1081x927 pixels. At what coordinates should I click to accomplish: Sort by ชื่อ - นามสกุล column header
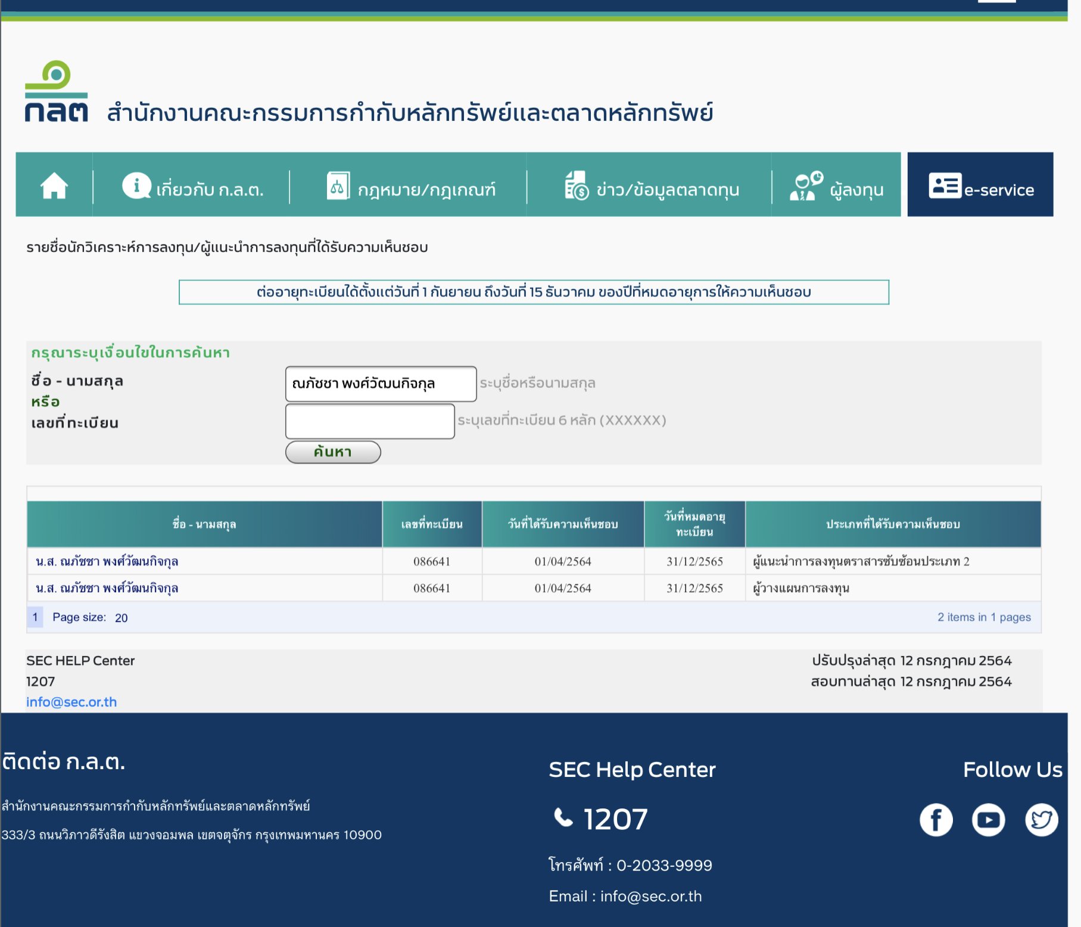point(204,524)
